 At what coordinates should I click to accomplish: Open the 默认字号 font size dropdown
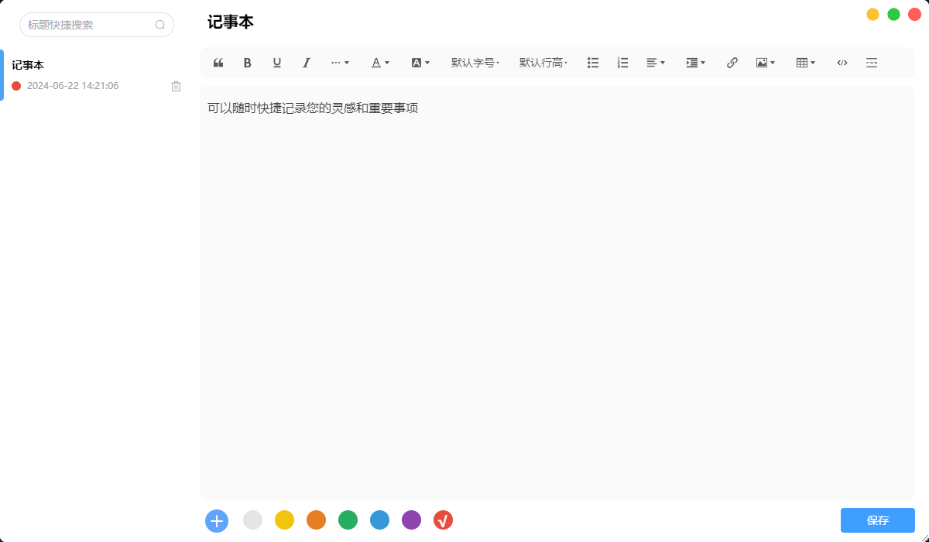475,63
